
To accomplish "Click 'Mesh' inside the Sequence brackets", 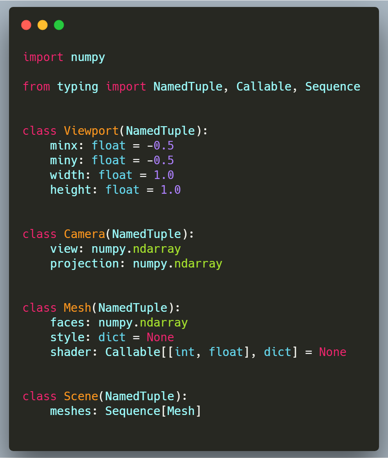I will click(181, 411).
